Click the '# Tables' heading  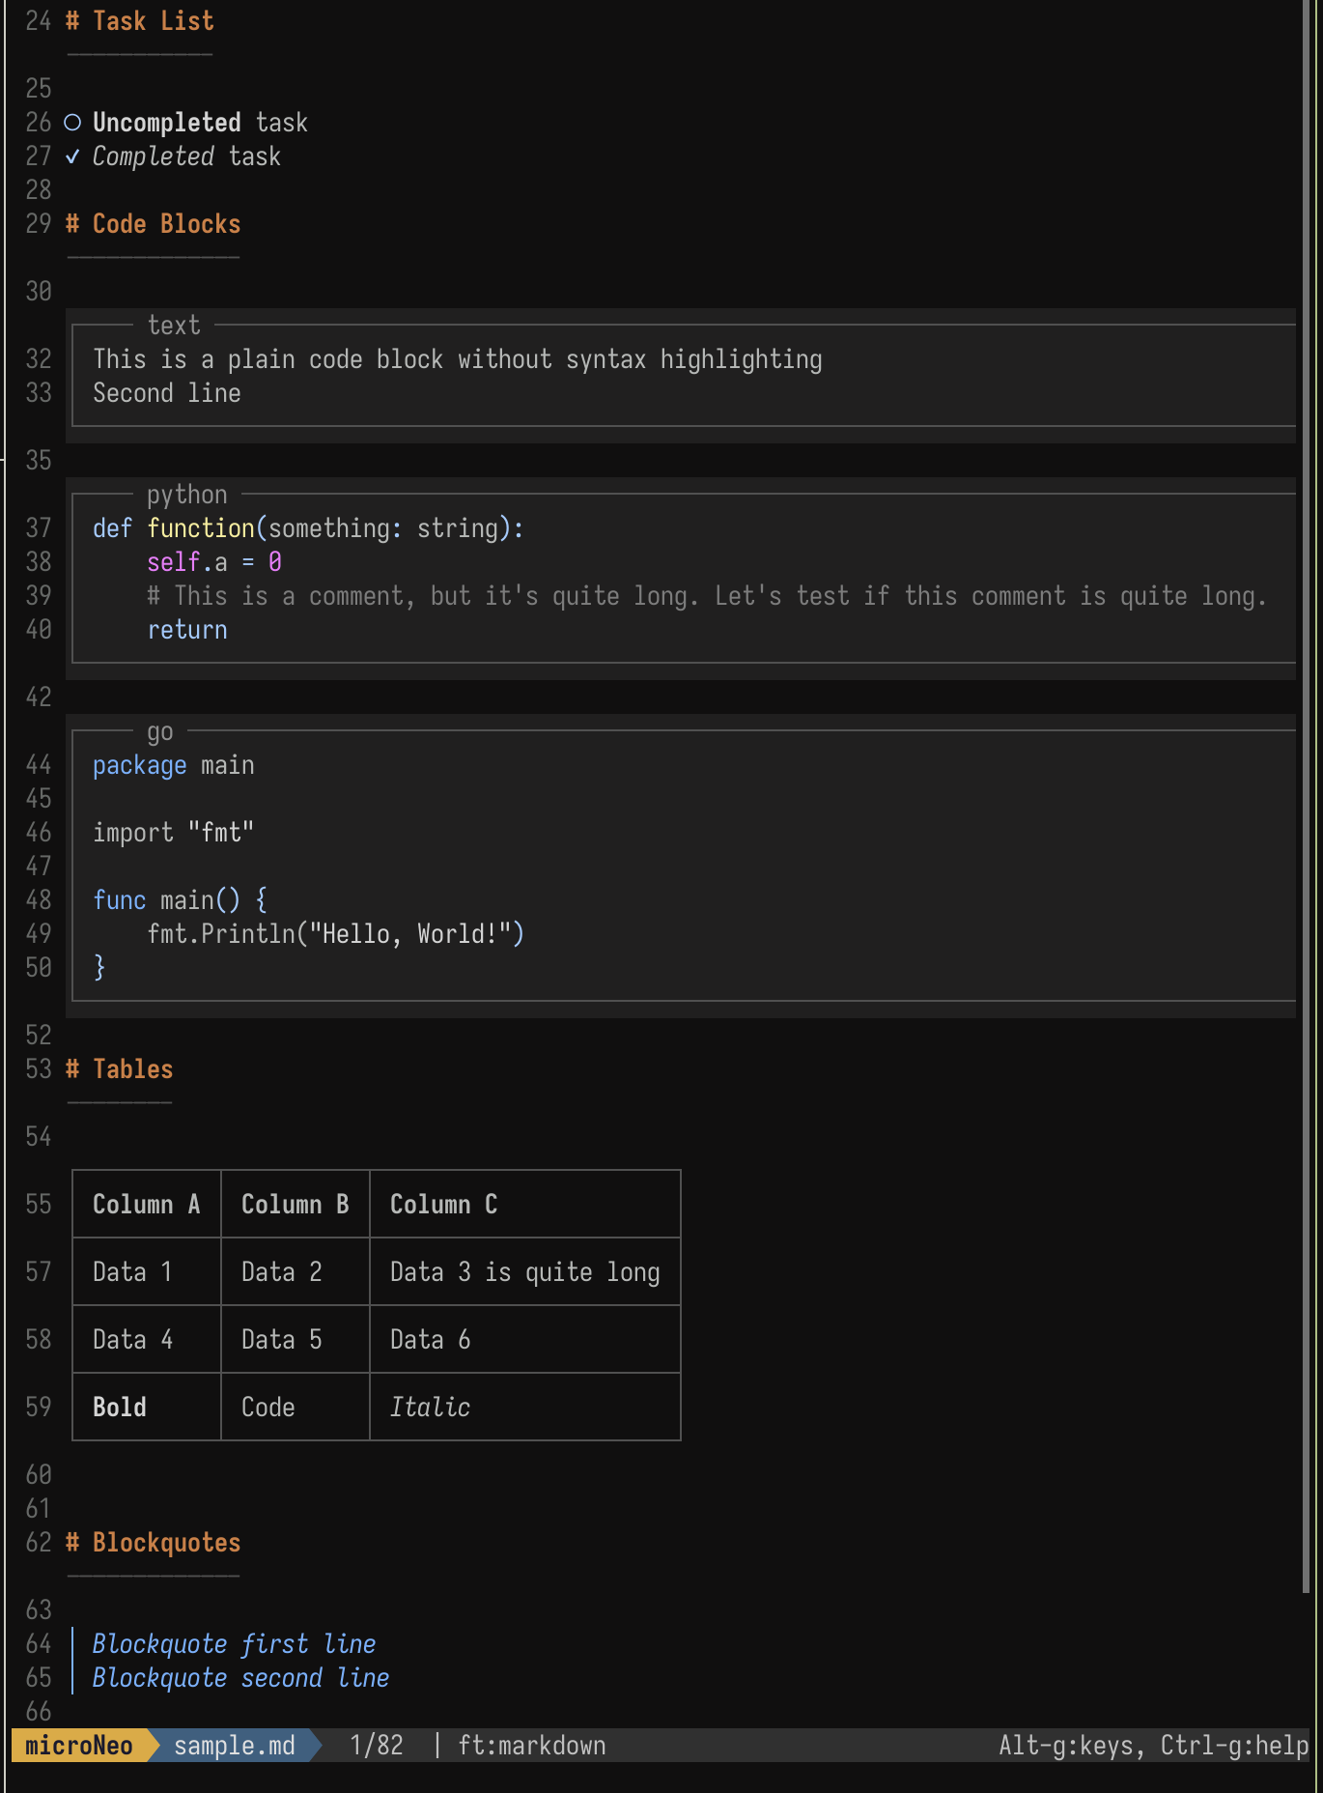point(120,1069)
